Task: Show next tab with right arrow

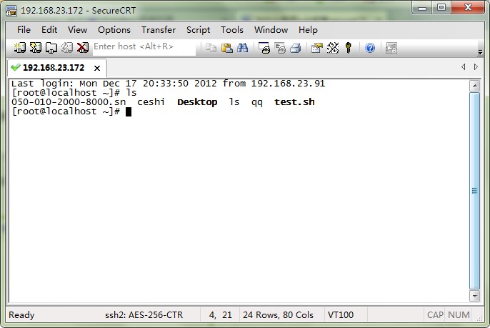Action: (x=476, y=67)
